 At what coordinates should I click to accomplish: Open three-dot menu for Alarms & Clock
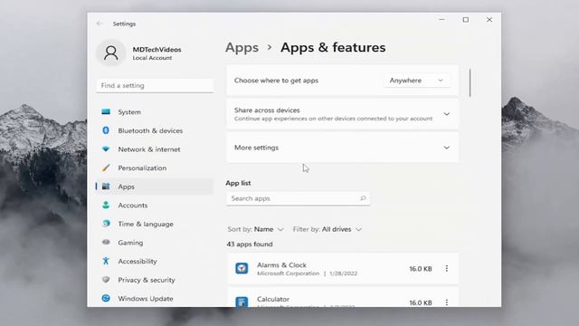click(x=446, y=268)
